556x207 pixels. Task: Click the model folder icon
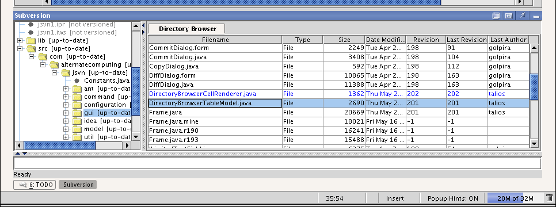point(77,129)
